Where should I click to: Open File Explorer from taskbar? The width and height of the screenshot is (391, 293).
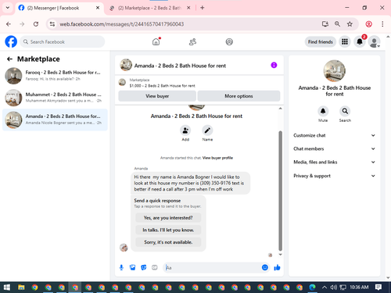click(21, 288)
